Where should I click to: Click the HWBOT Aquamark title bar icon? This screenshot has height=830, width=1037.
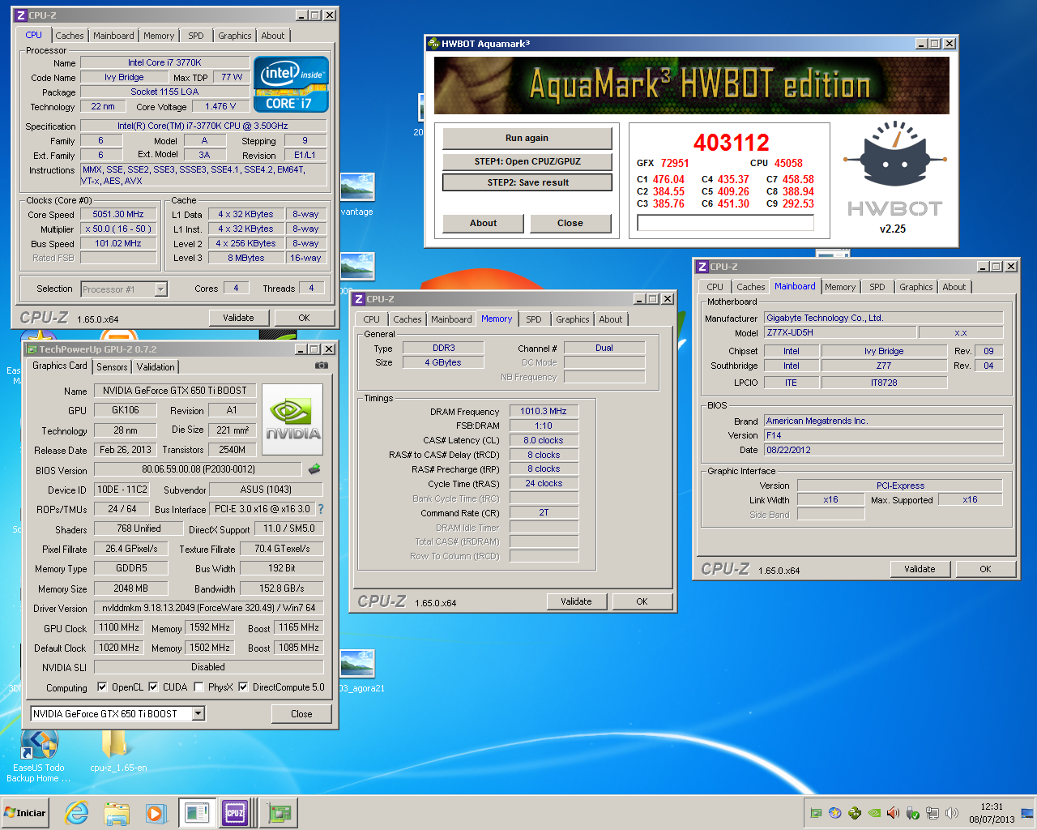pyautogui.click(x=433, y=44)
